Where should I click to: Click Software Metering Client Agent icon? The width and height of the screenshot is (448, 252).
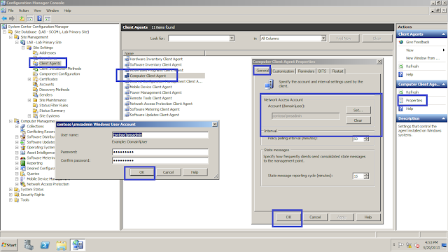coord(127,109)
